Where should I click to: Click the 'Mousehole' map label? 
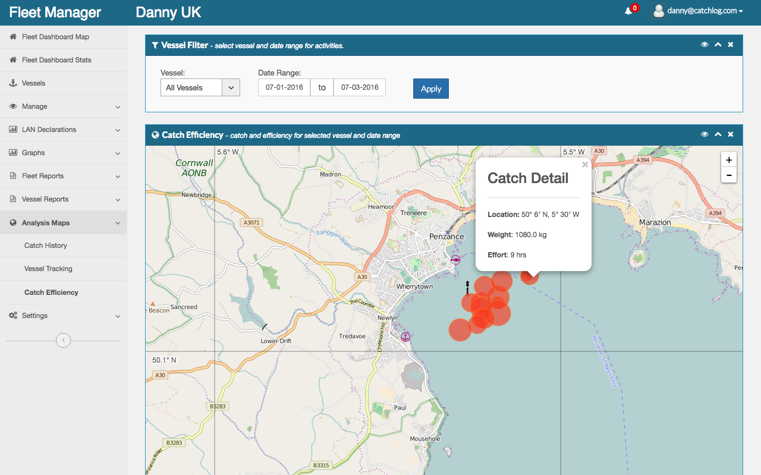tap(425, 439)
